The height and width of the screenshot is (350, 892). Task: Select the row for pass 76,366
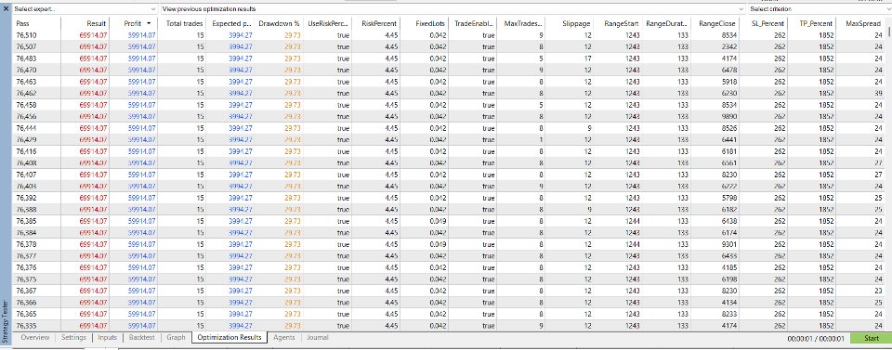(x=448, y=303)
